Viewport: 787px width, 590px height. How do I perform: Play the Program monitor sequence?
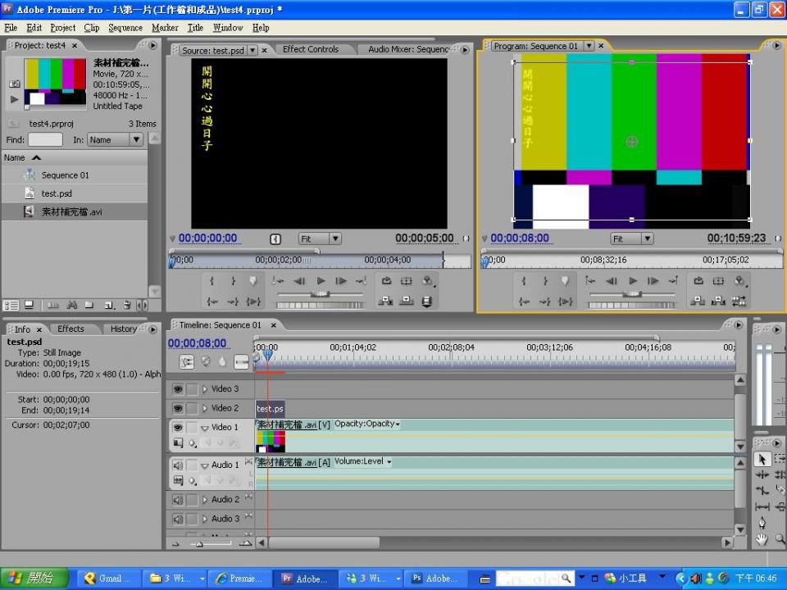[633, 281]
